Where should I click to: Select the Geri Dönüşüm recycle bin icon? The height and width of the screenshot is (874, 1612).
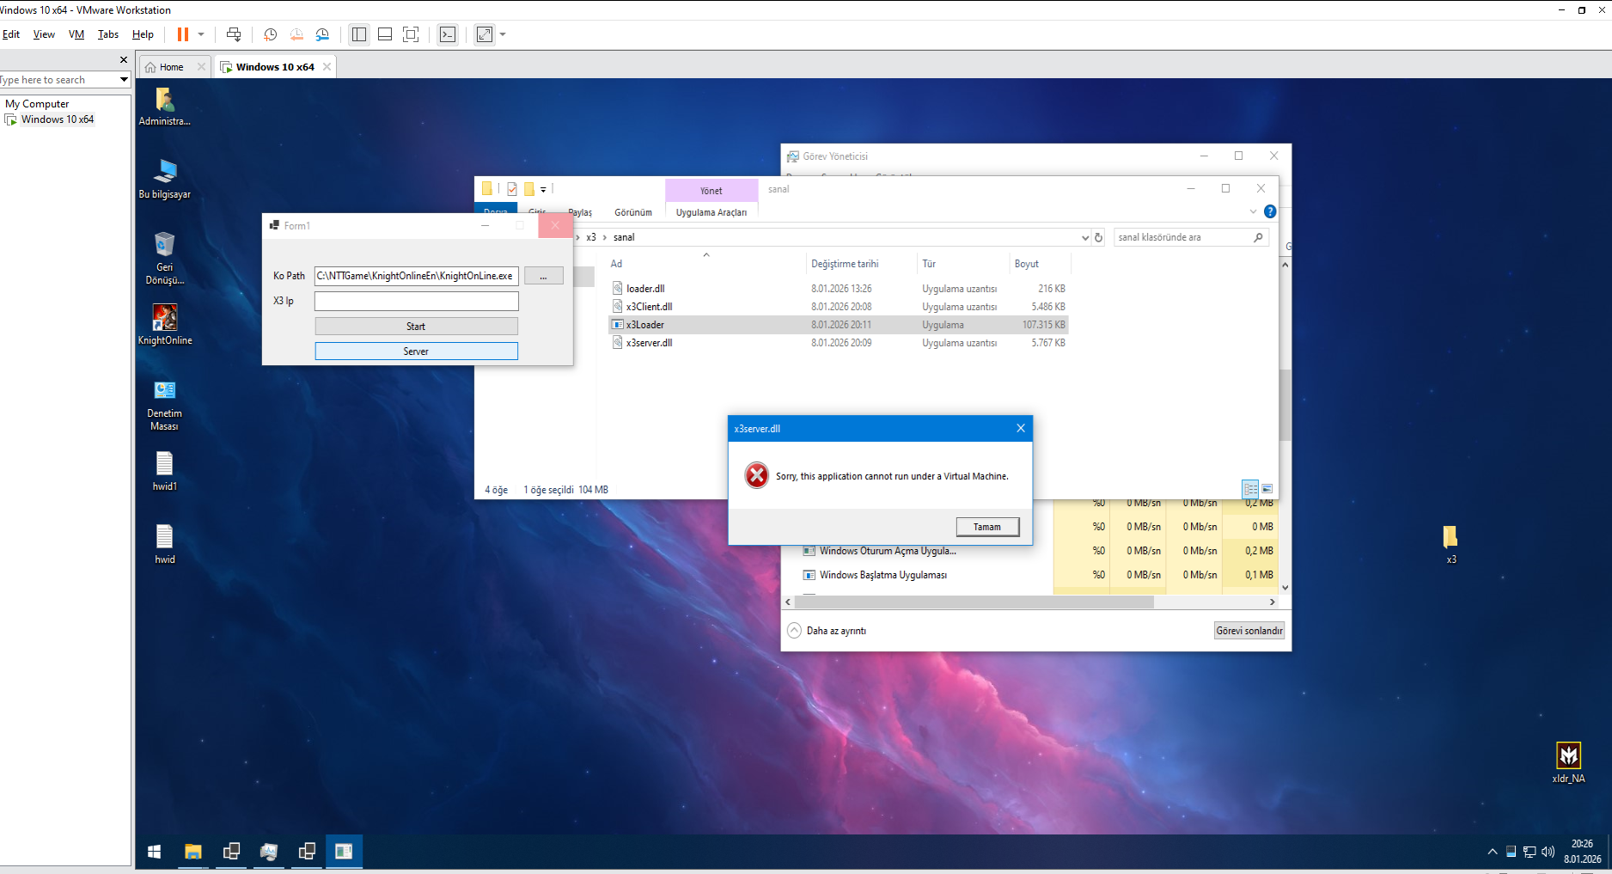pyautogui.click(x=165, y=258)
